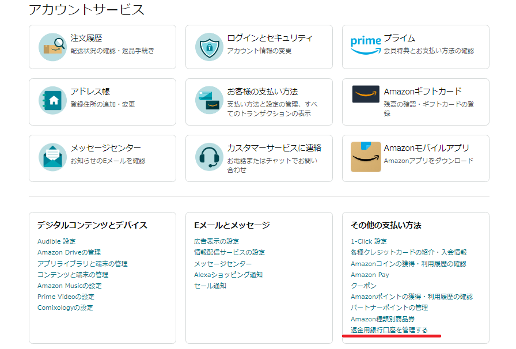Open Audible 設定 link
Viewport: 516px width, 349px height.
coord(56,241)
